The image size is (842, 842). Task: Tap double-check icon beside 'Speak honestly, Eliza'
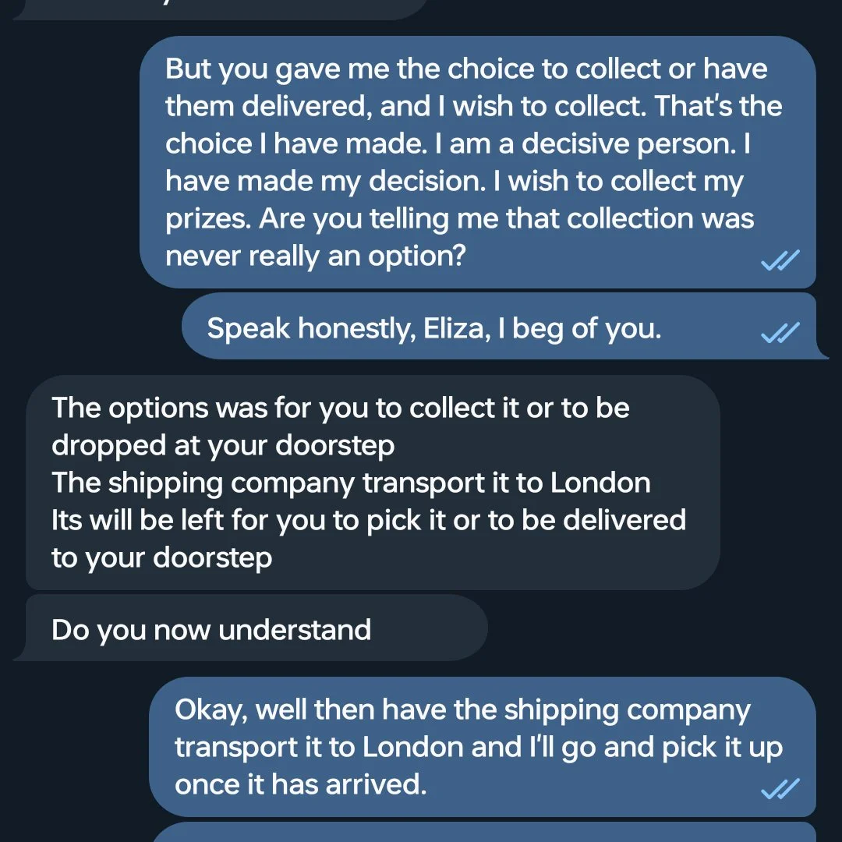780,332
